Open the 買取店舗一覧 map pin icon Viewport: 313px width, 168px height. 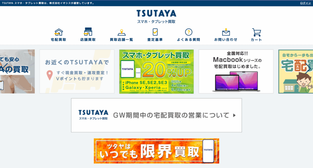tap(121, 32)
